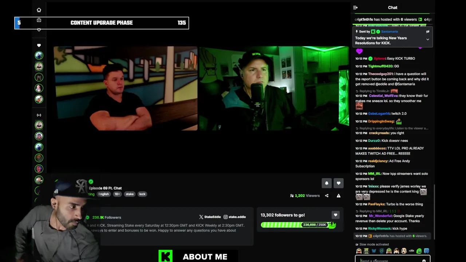Image resolution: width=466 pixels, height=262 pixels.
Task: Open username 1nixxx in chat
Action: (373, 186)
